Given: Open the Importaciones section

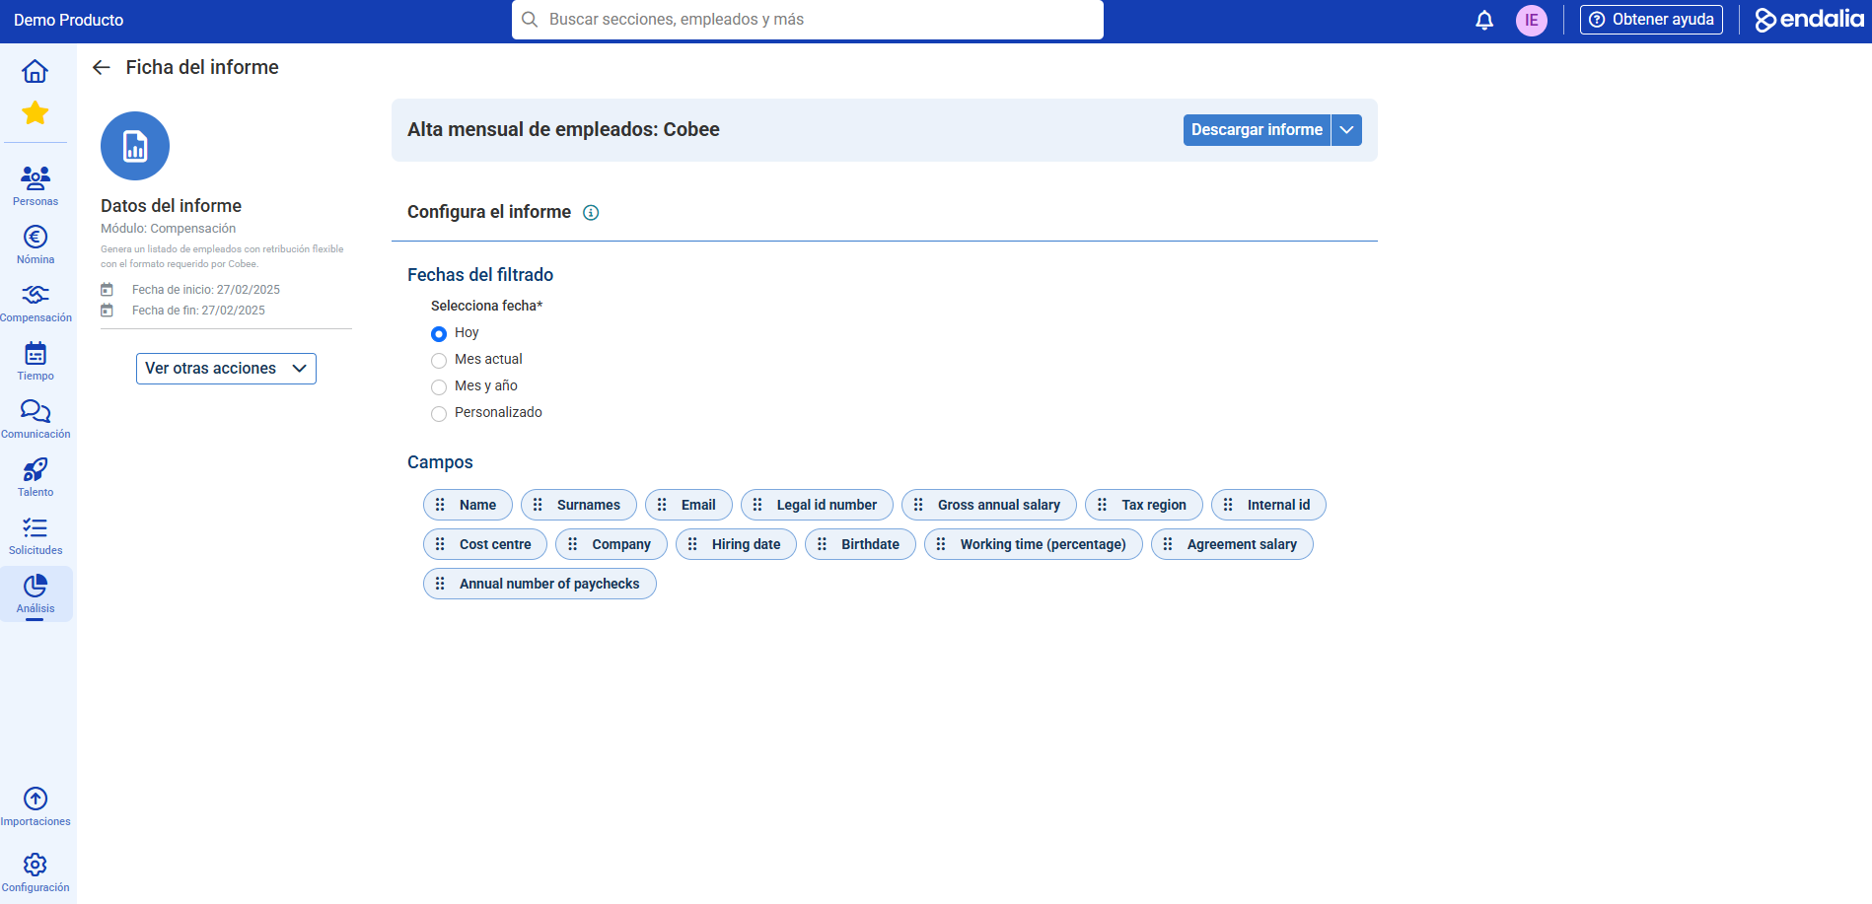Looking at the screenshot, I should coord(36,806).
